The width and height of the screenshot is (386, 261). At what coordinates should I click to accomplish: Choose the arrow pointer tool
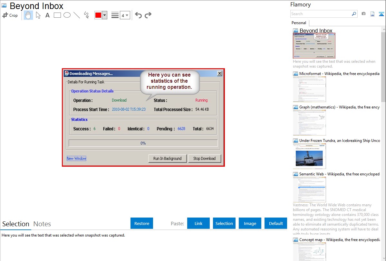38,15
